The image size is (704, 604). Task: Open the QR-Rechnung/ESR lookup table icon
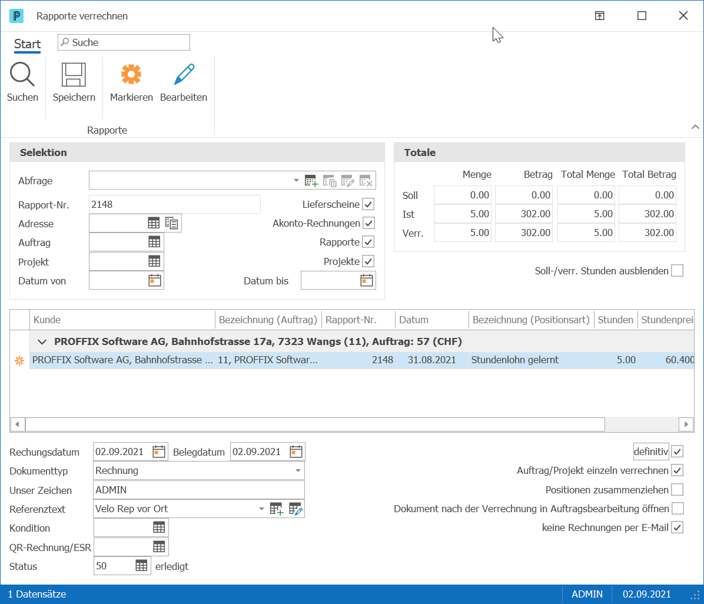159,546
